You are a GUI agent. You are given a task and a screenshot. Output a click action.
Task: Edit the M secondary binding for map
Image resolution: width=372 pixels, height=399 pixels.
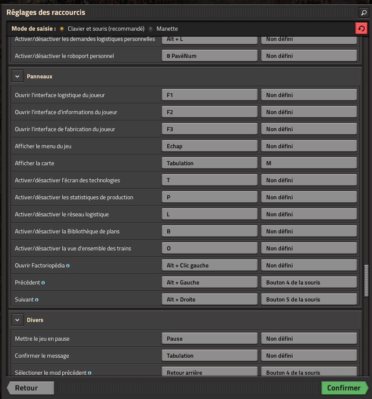click(309, 163)
